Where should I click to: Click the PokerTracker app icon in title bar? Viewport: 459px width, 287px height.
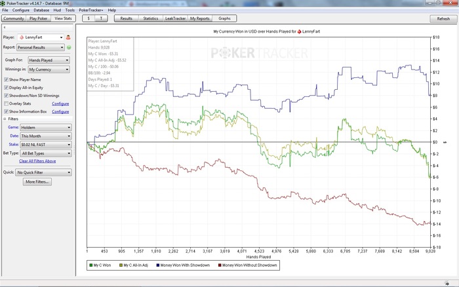3,3
